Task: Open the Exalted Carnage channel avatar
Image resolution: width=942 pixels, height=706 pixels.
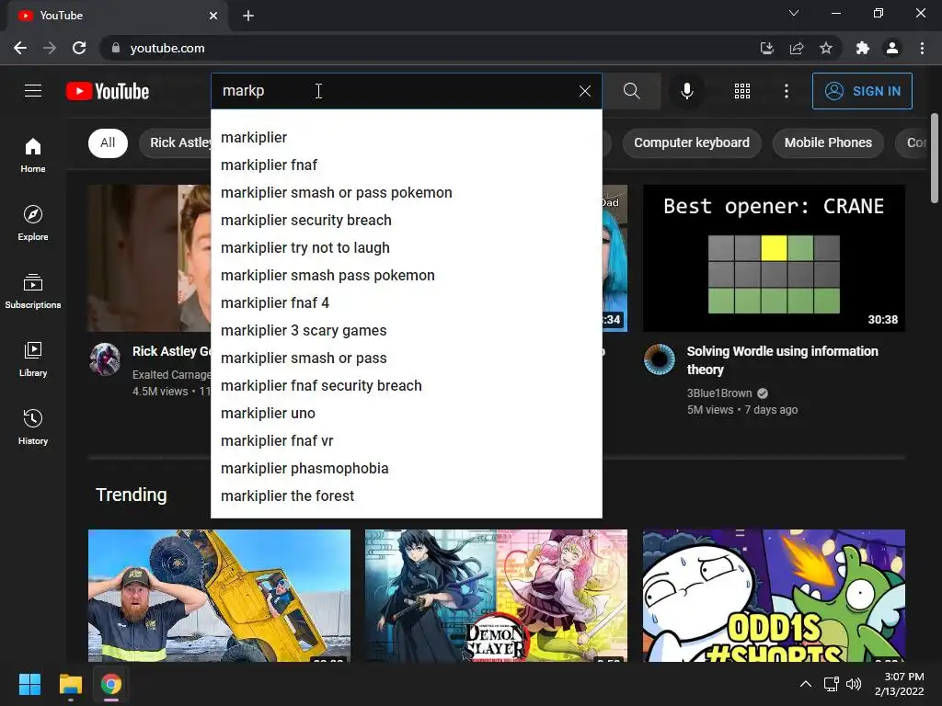Action: click(x=105, y=359)
